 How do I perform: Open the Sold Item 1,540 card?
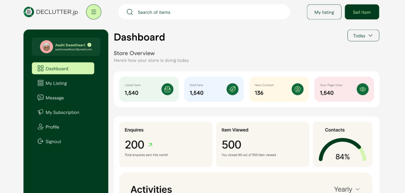214,89
